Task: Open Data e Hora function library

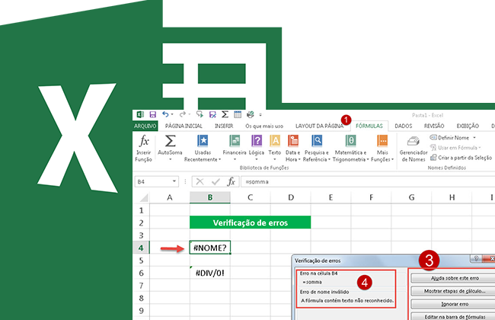Action: click(x=293, y=148)
